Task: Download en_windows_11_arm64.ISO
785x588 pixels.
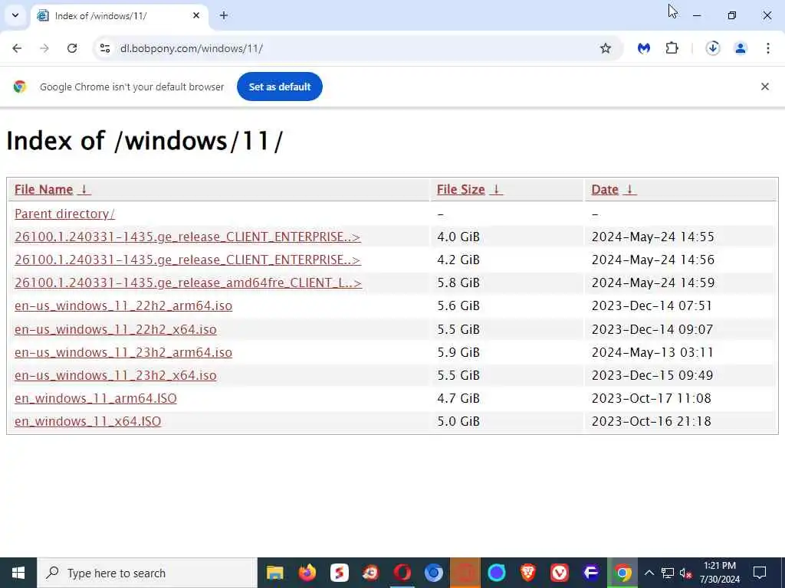Action: click(96, 398)
